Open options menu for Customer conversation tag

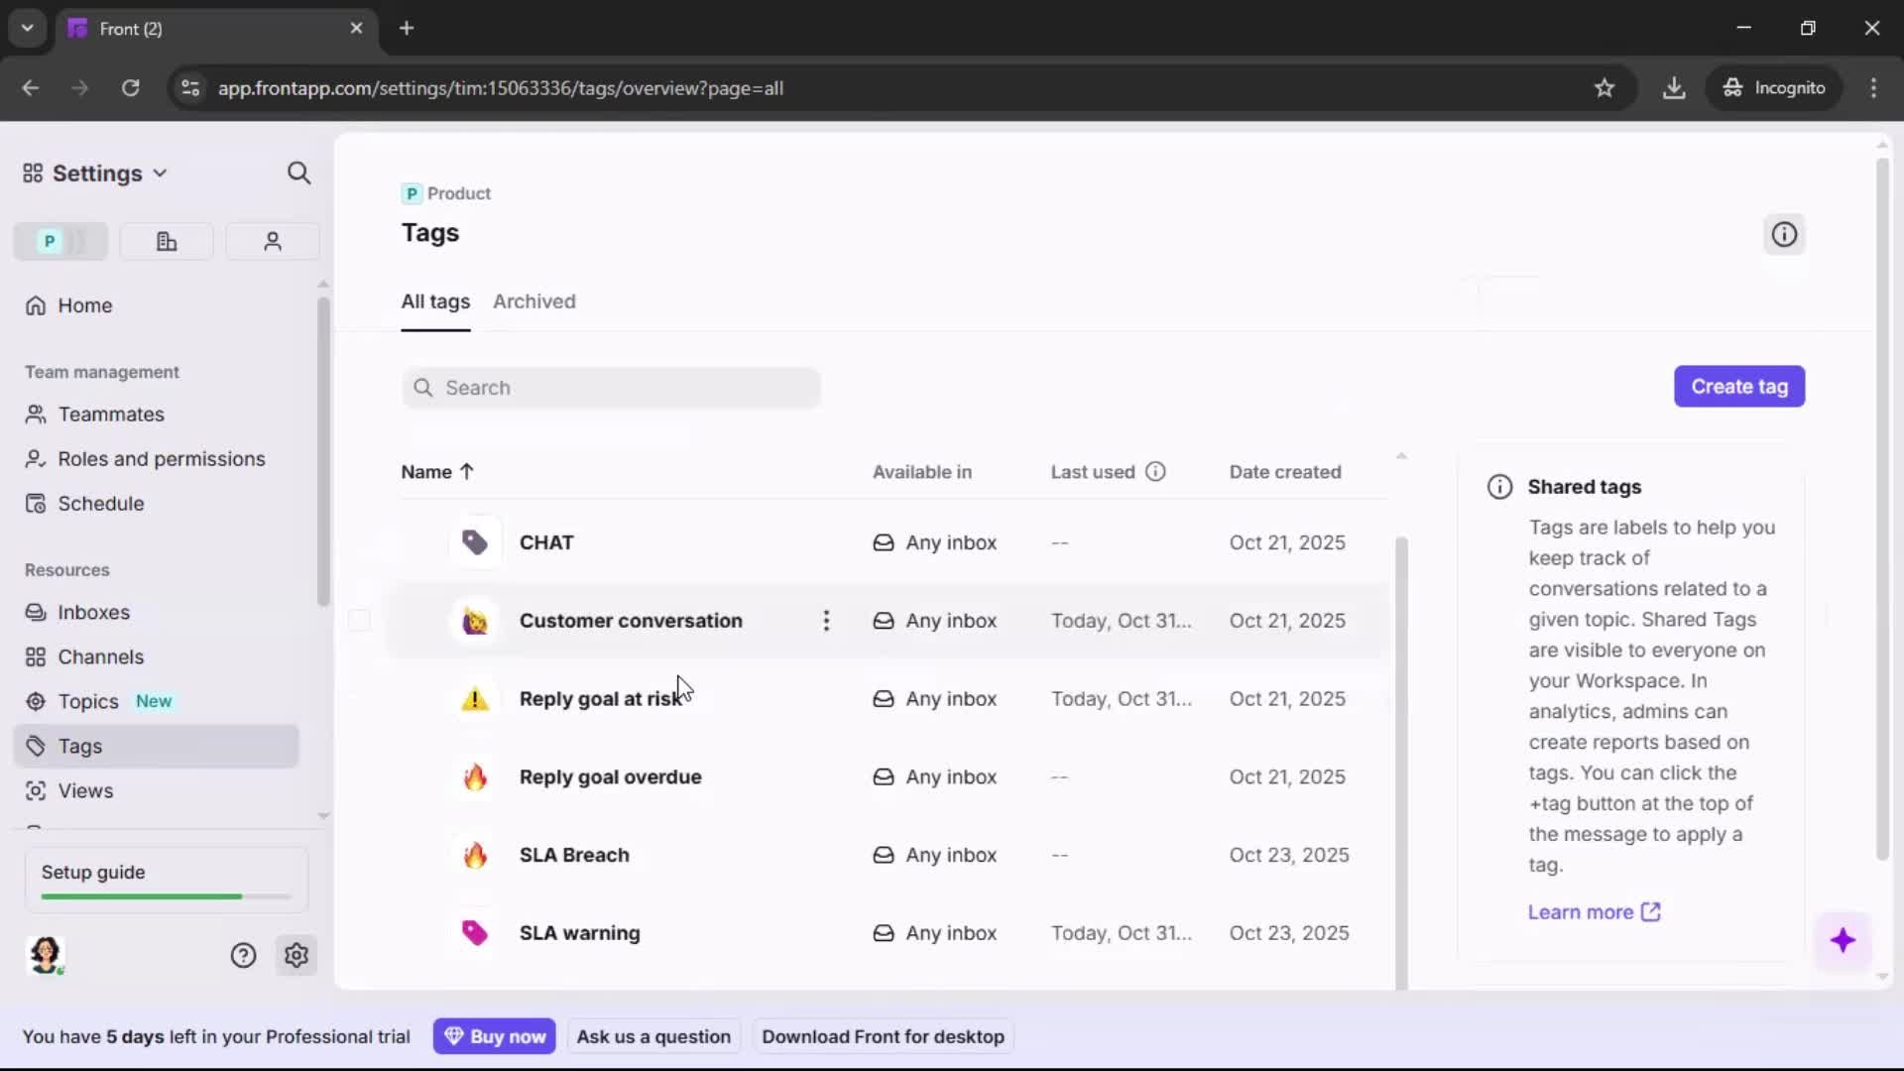(x=827, y=620)
